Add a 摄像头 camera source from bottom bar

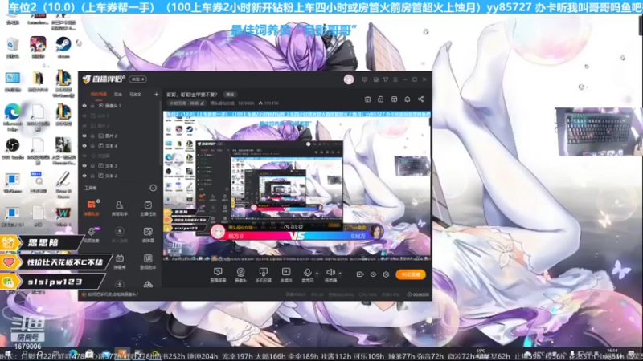pyautogui.click(x=240, y=275)
